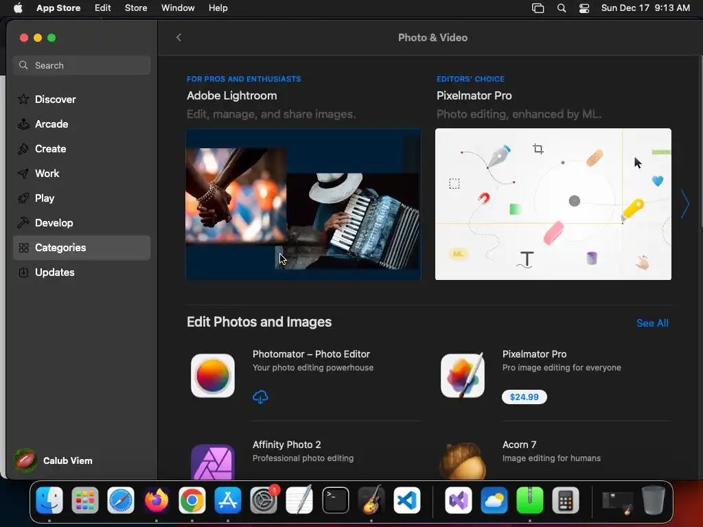703x527 pixels.
Task: Go back with the chevron button
Action: click(179, 38)
